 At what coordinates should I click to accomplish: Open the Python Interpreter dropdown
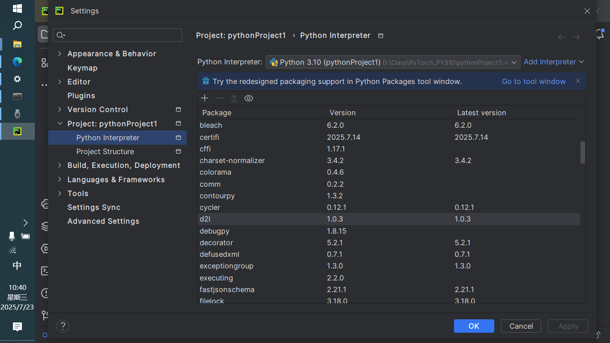(393, 62)
